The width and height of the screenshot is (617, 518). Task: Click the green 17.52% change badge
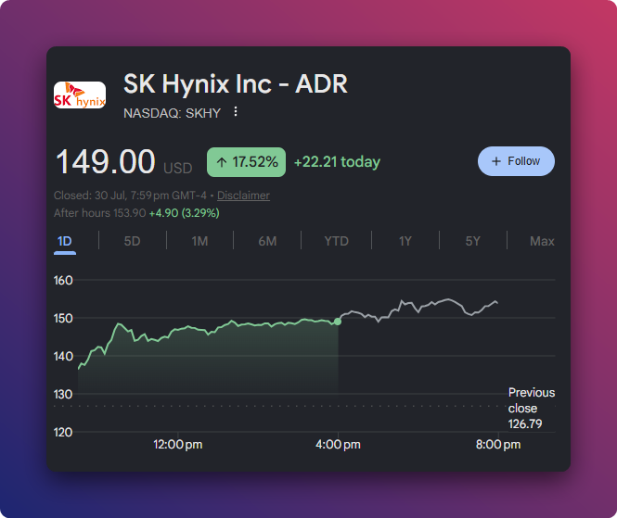[x=246, y=162]
